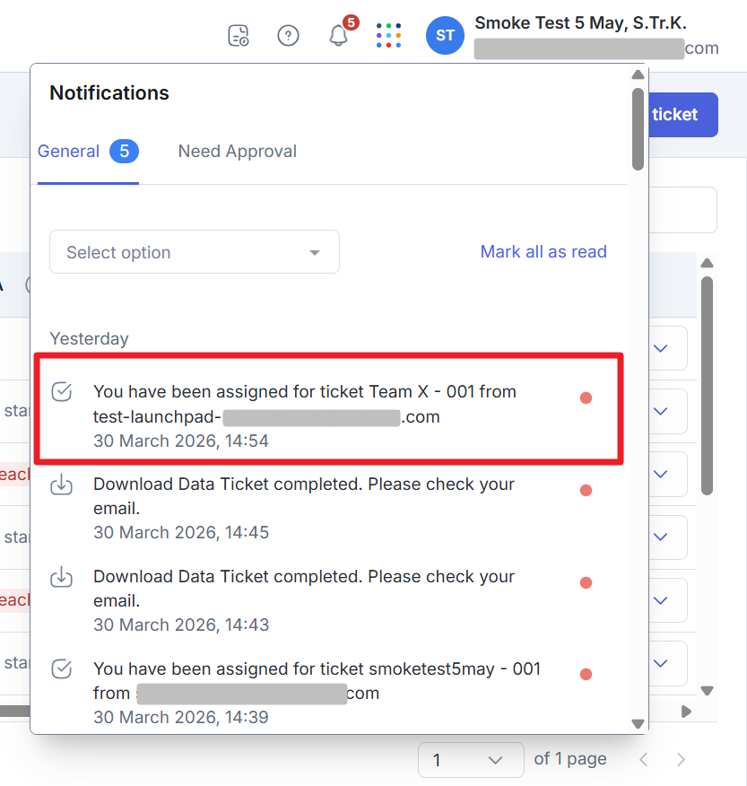Screen dimensions: 747x786
Task: Click check icon of Team X - 001 notification
Action: point(61,392)
